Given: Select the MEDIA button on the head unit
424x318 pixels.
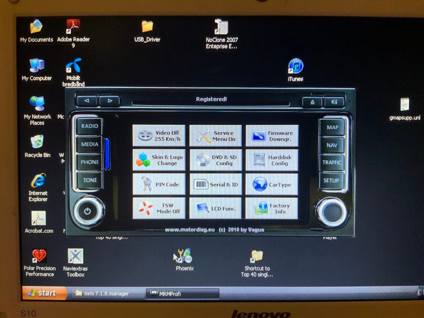Looking at the screenshot, I should 90,144.
